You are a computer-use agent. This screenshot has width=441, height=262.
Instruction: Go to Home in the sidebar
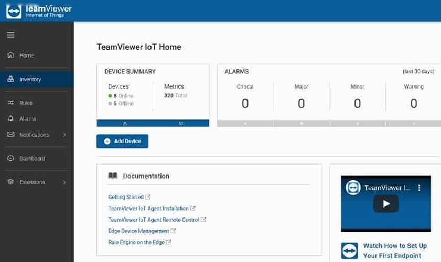pos(26,56)
